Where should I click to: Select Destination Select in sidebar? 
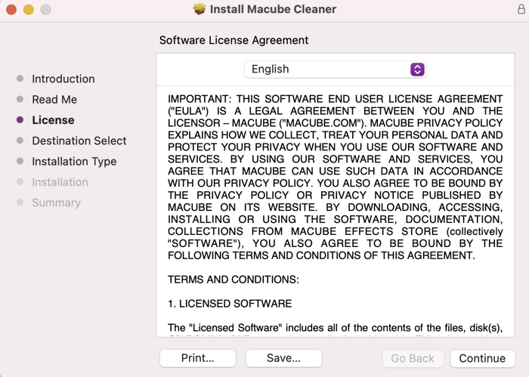point(79,141)
